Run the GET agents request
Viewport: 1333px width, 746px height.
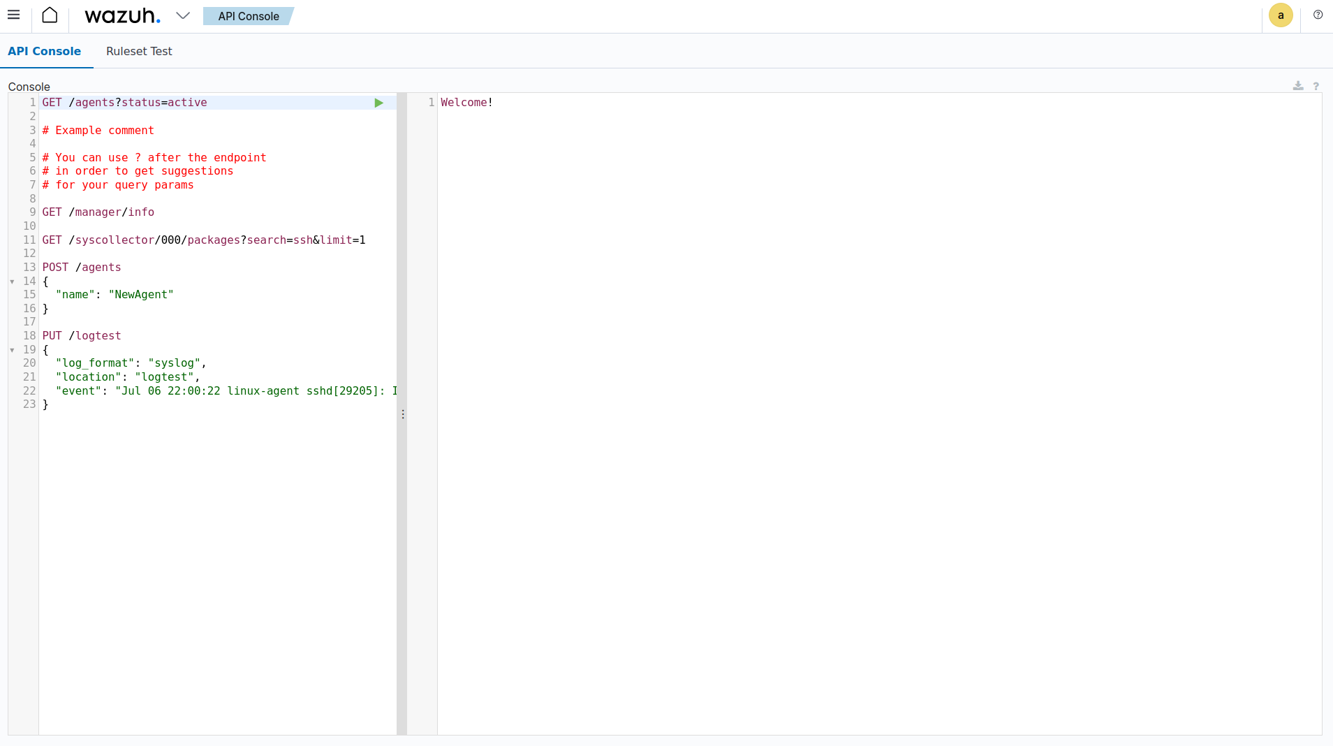click(x=378, y=103)
